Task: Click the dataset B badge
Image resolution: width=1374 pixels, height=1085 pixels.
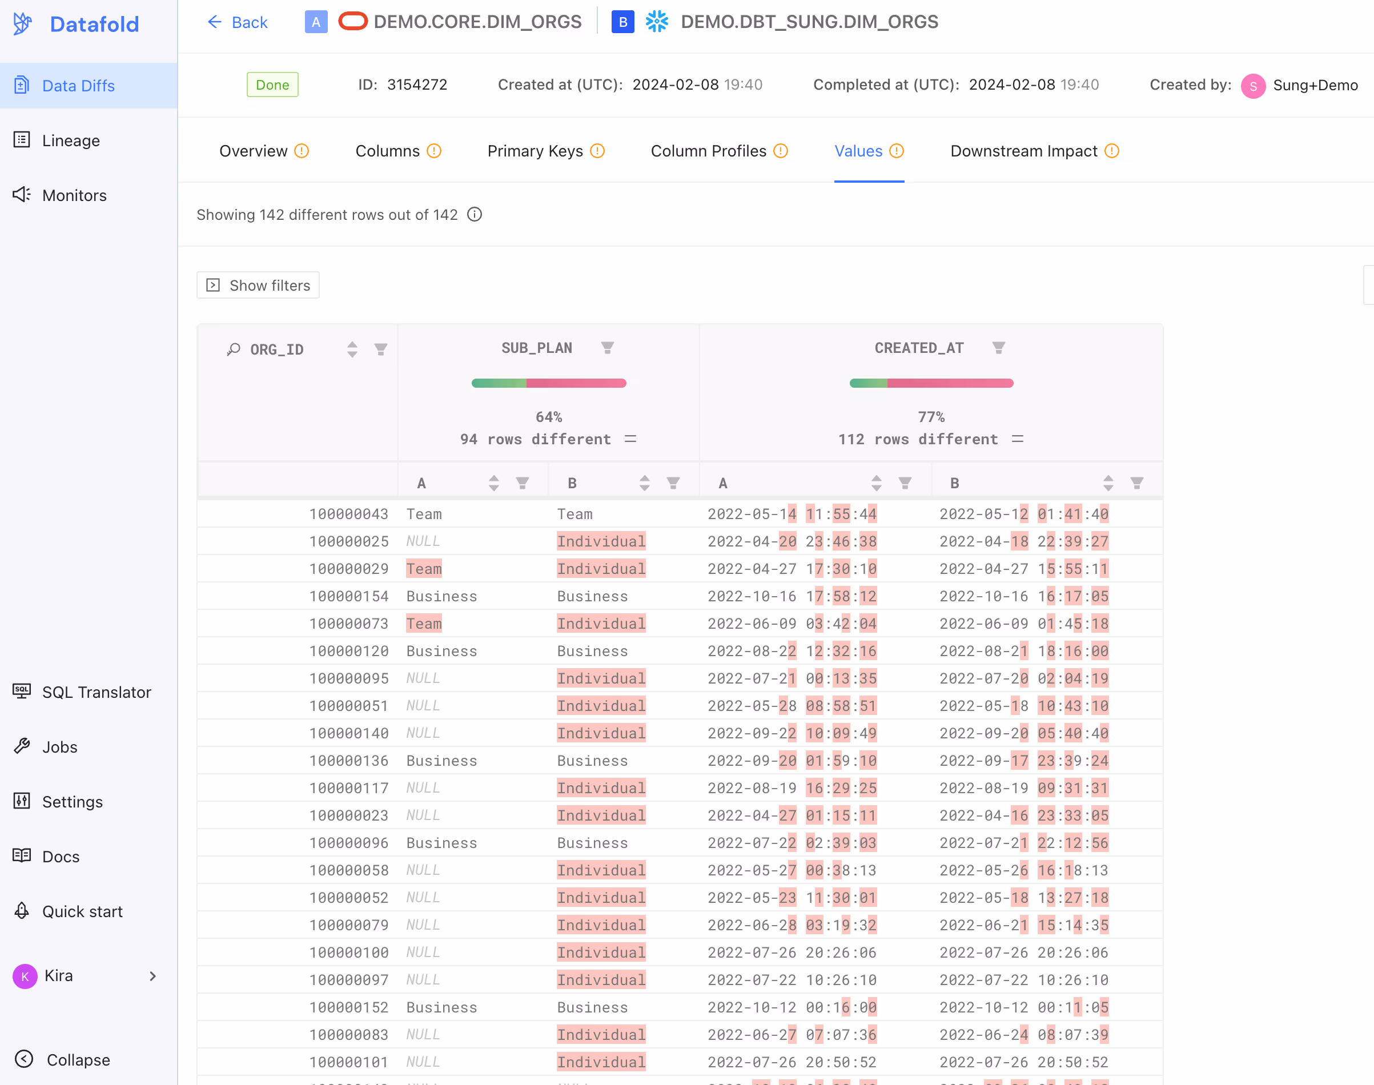Action: click(622, 22)
